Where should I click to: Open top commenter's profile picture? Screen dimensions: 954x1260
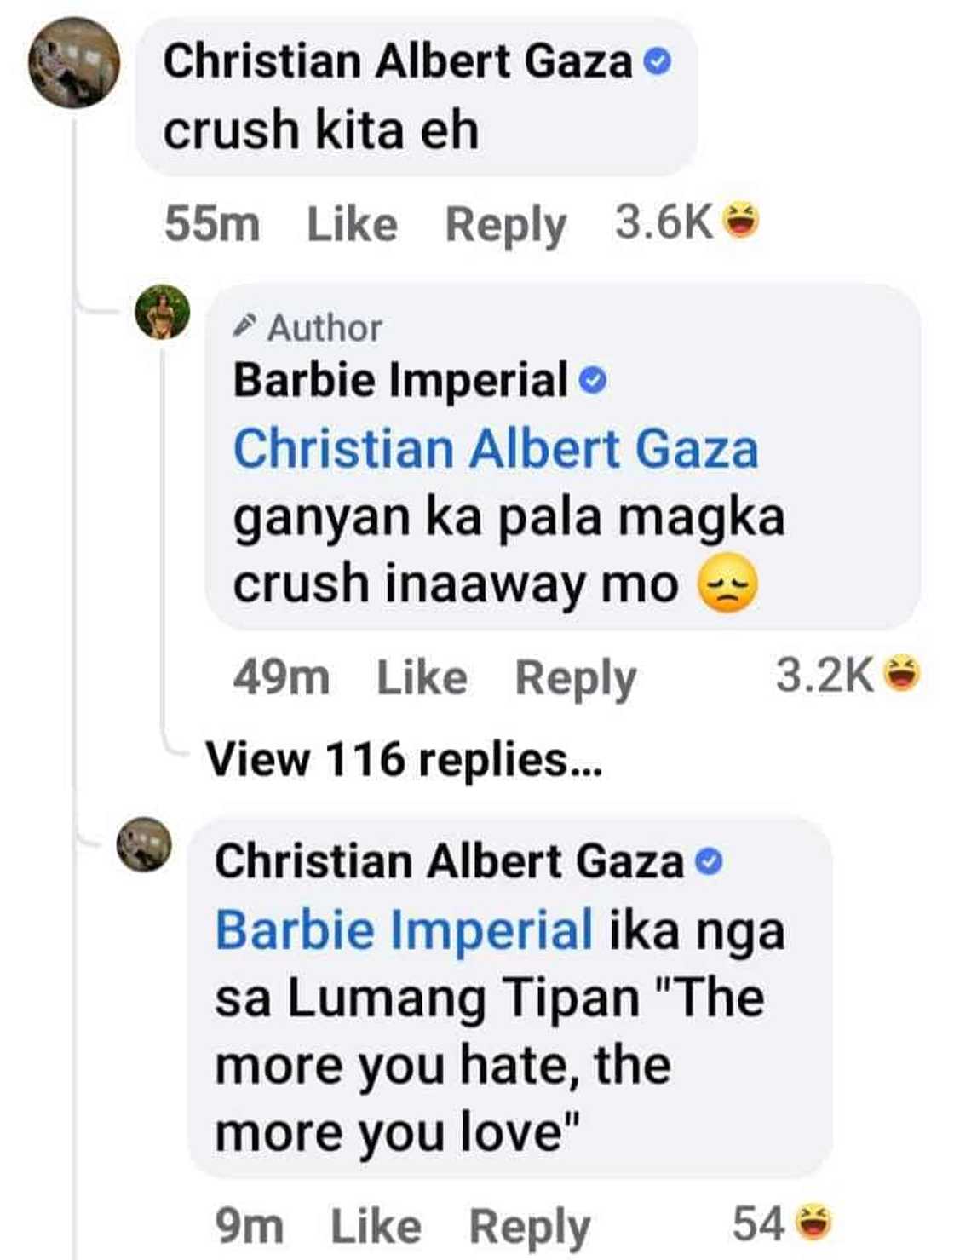[x=74, y=63]
